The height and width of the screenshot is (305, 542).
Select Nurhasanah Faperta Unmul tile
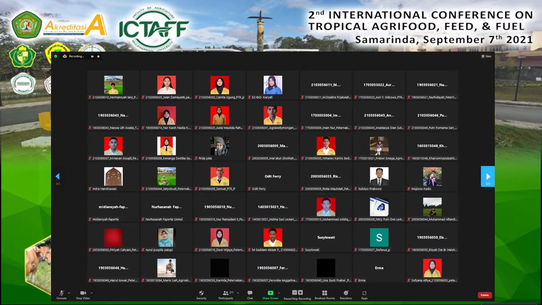(167, 207)
